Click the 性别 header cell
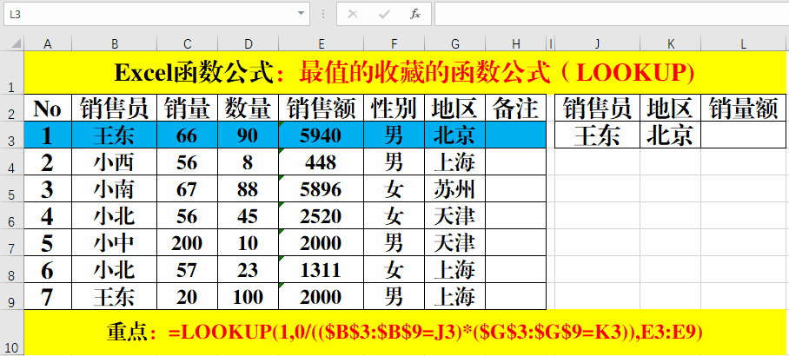The height and width of the screenshot is (356, 789). coord(394,108)
